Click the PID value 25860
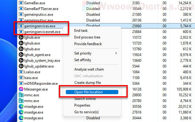The width and height of the screenshot is (195, 122). click(137, 26)
